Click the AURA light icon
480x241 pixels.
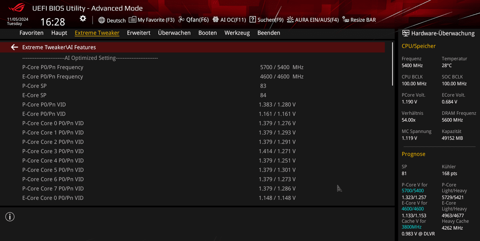click(x=290, y=20)
